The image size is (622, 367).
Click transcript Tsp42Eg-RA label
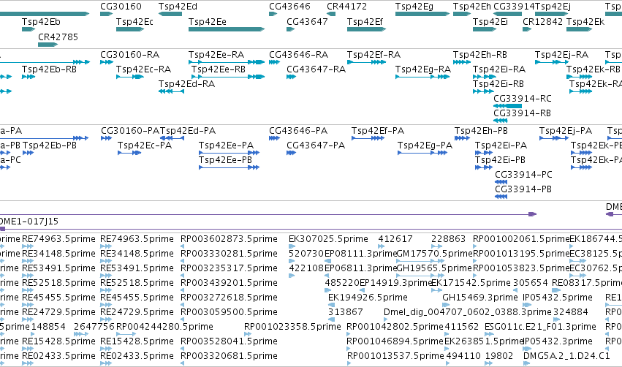coord(423,69)
